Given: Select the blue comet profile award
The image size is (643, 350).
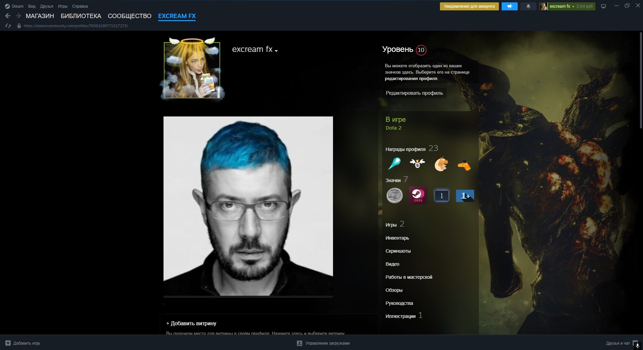Looking at the screenshot, I should [394, 164].
